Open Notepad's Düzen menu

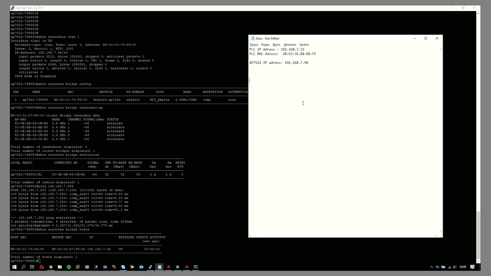coord(265,44)
